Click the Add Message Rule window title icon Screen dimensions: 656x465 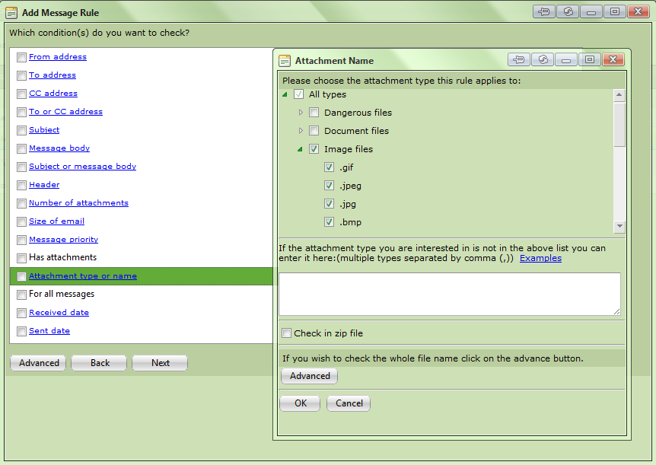pyautogui.click(x=11, y=12)
